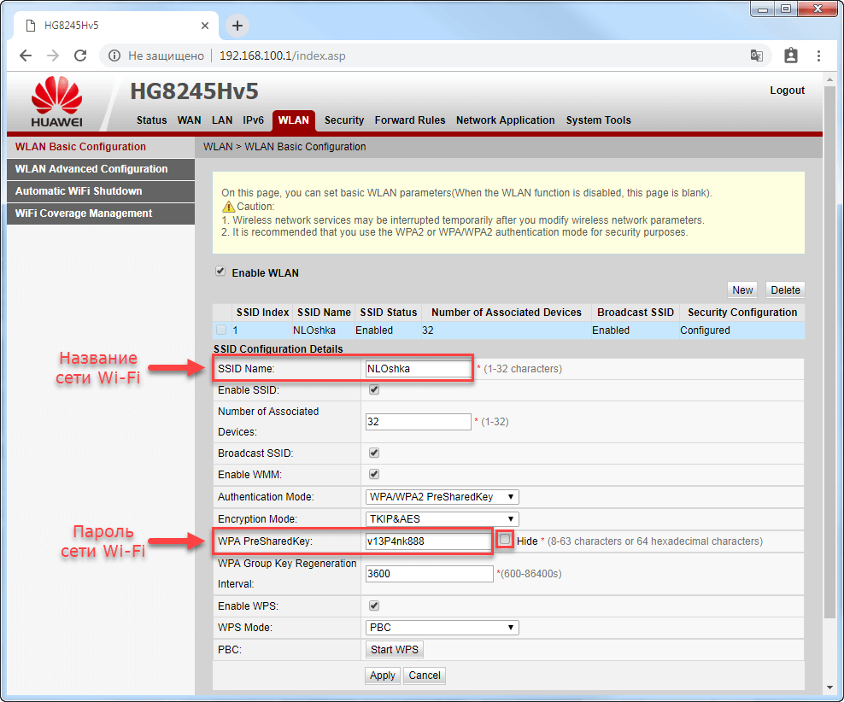Image resolution: width=844 pixels, height=702 pixels.
Task: Click the browser forward arrow
Action: [53, 56]
